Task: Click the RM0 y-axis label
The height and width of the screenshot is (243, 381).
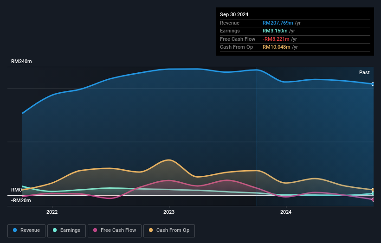Action: point(17,190)
